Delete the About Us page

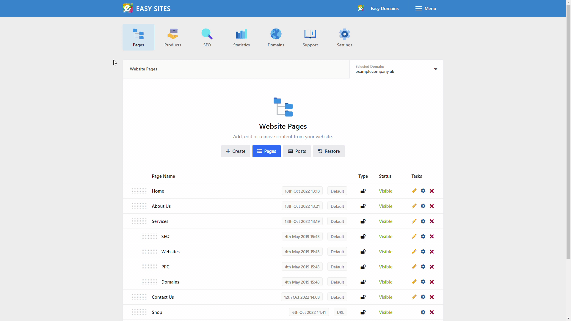(432, 206)
